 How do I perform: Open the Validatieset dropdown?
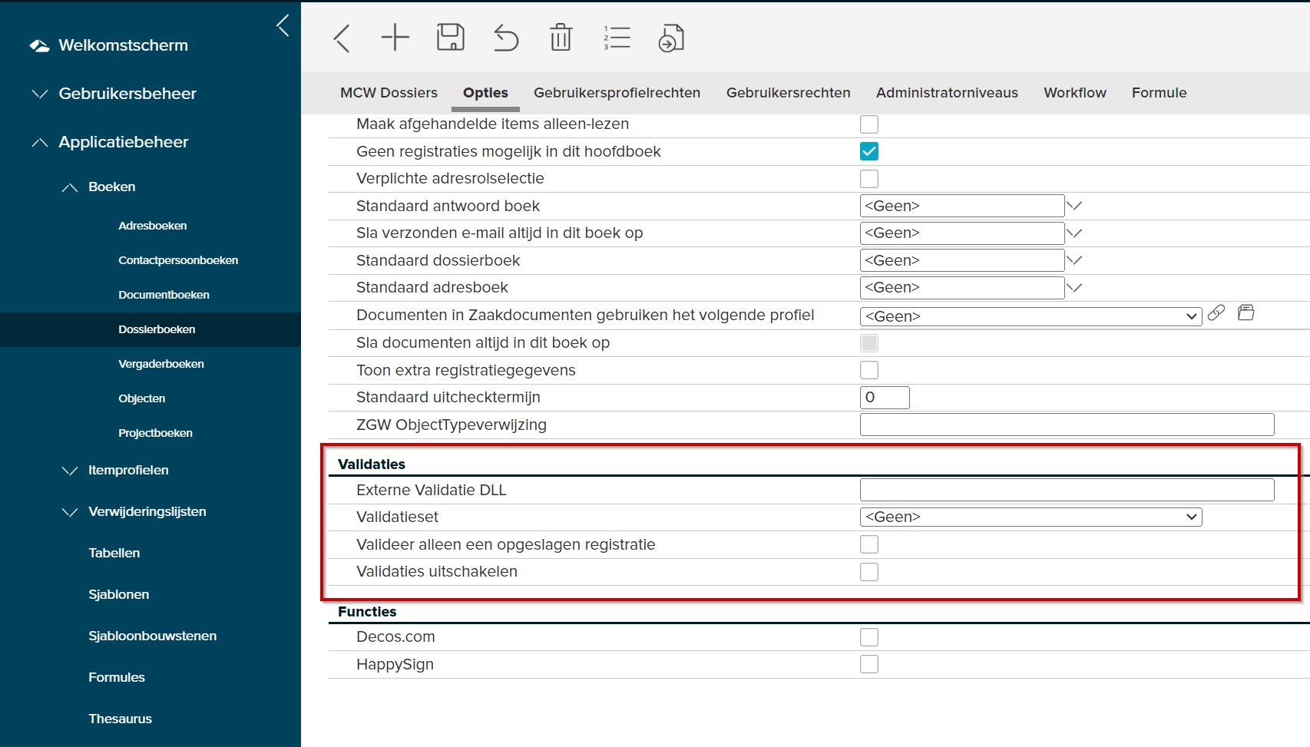tap(1030, 517)
